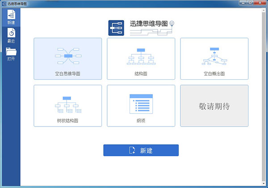Select the 树状结构图 template

tap(67, 106)
